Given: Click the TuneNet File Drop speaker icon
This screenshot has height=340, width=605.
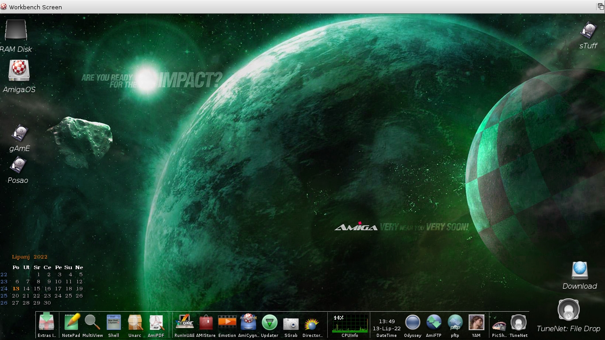Looking at the screenshot, I should pyautogui.click(x=569, y=309).
